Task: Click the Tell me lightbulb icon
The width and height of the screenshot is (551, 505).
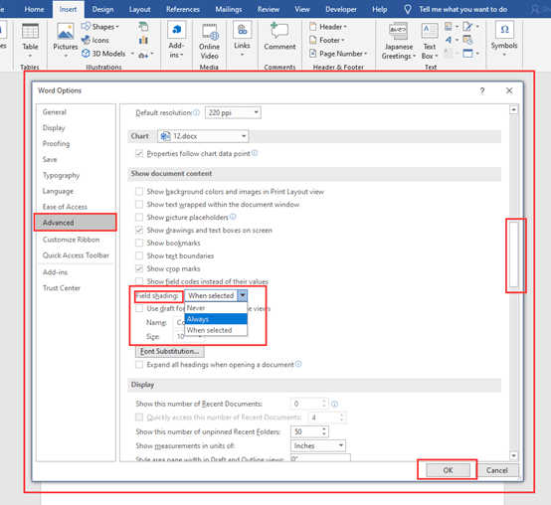Action: coord(408,9)
